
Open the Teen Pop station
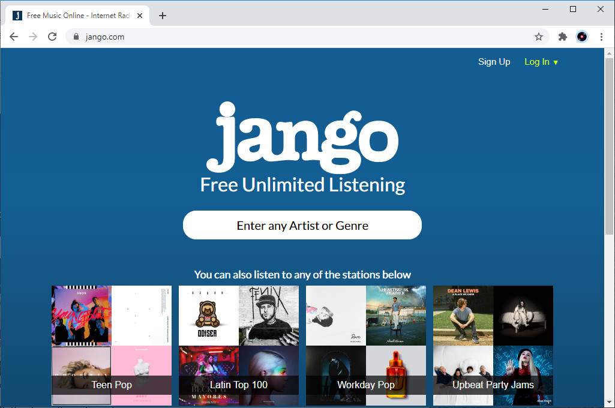click(x=112, y=346)
